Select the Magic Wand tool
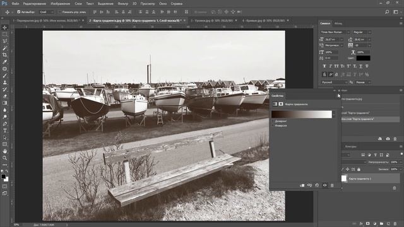 pos(4,48)
